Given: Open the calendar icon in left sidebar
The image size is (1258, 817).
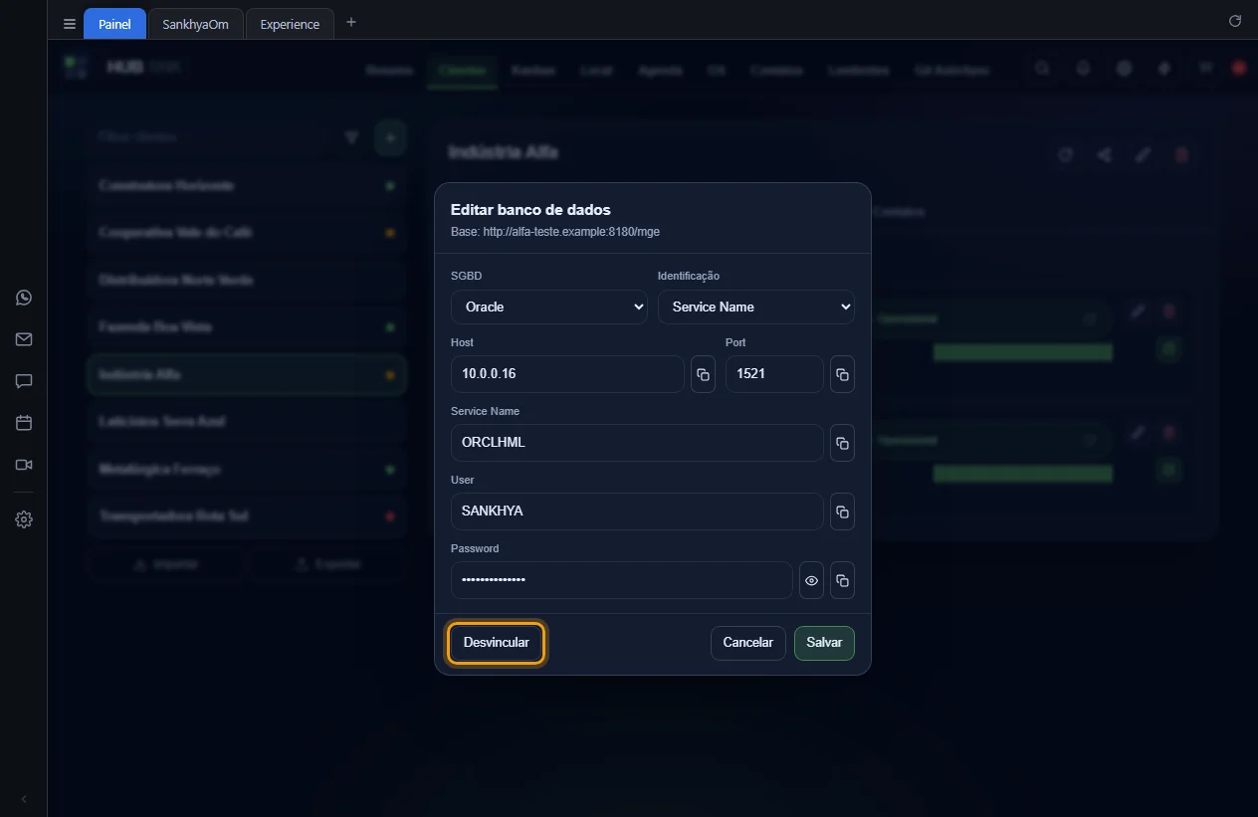Looking at the screenshot, I should (24, 423).
